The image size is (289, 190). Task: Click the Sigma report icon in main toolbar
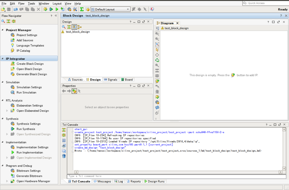(82, 9)
